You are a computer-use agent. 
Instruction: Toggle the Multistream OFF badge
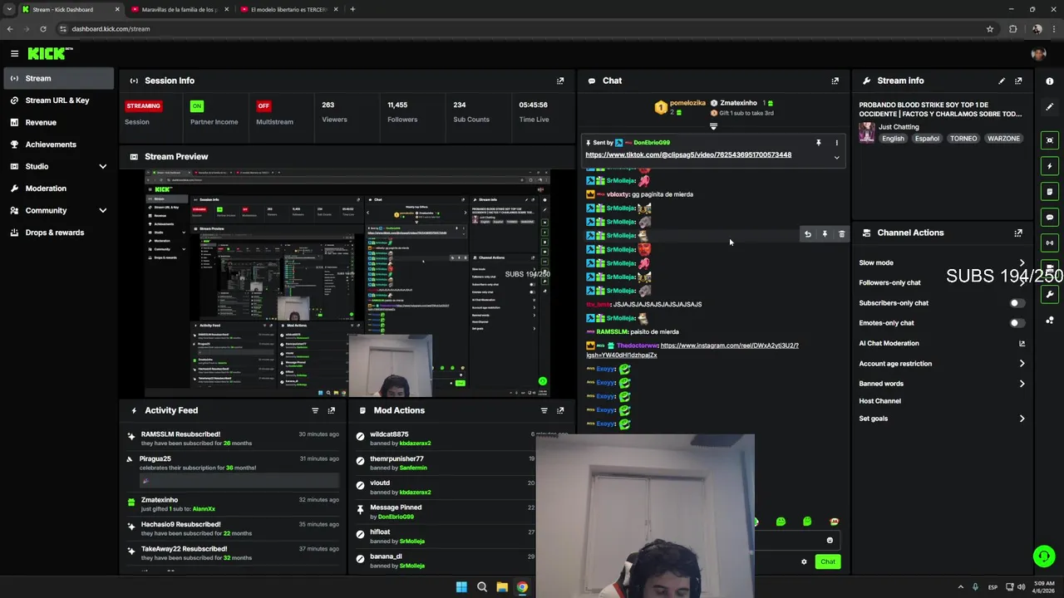click(264, 106)
